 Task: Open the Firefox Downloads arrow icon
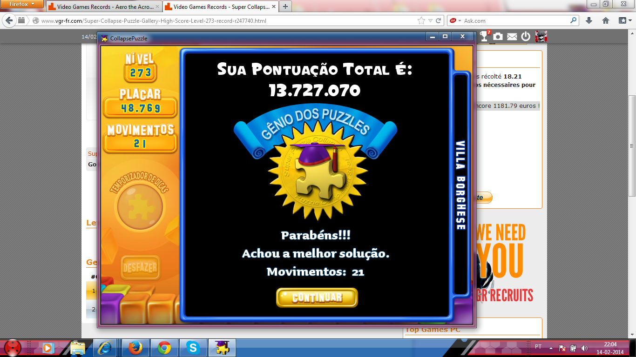(589, 20)
